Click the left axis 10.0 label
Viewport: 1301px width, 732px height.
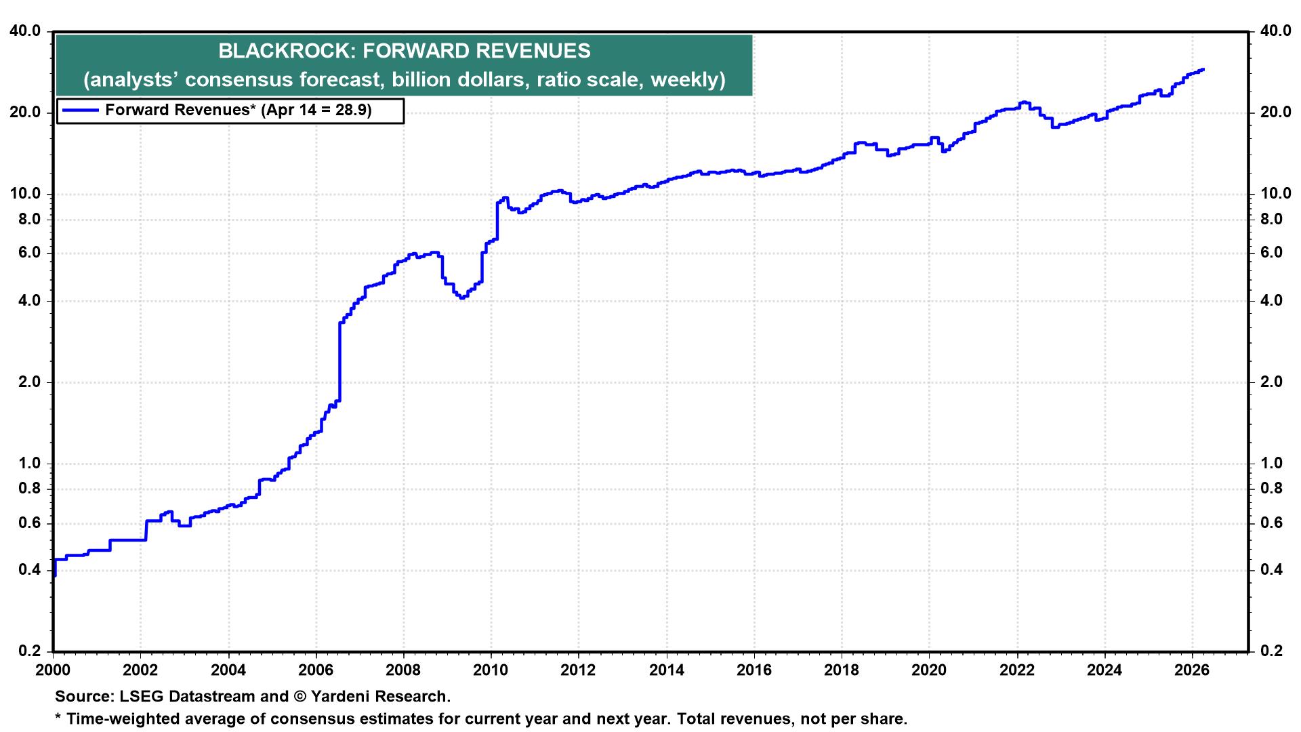coord(24,194)
